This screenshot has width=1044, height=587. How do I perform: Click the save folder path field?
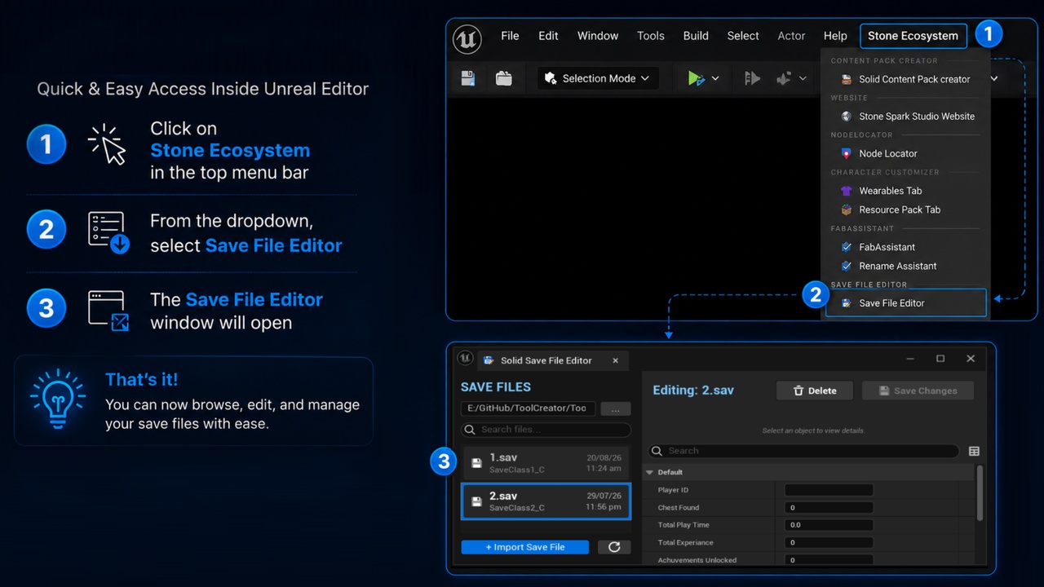tap(529, 408)
